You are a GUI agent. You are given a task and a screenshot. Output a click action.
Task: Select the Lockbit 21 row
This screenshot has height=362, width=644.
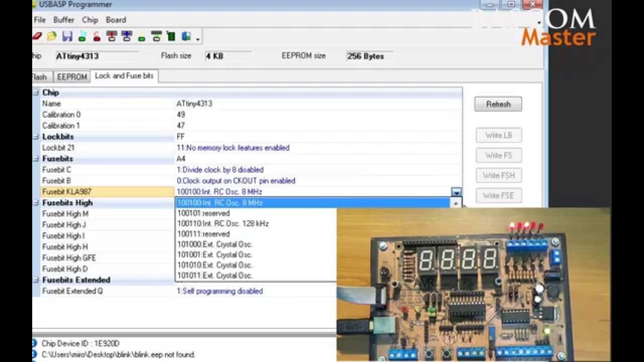coord(251,148)
